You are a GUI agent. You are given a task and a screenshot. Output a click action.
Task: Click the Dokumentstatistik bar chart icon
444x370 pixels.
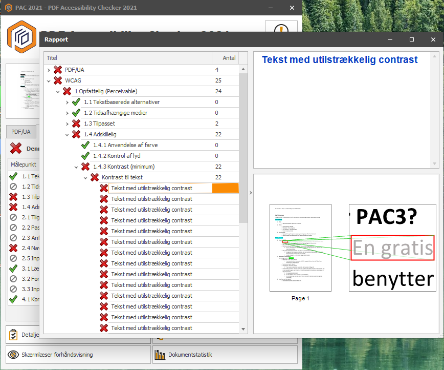[x=160, y=355]
